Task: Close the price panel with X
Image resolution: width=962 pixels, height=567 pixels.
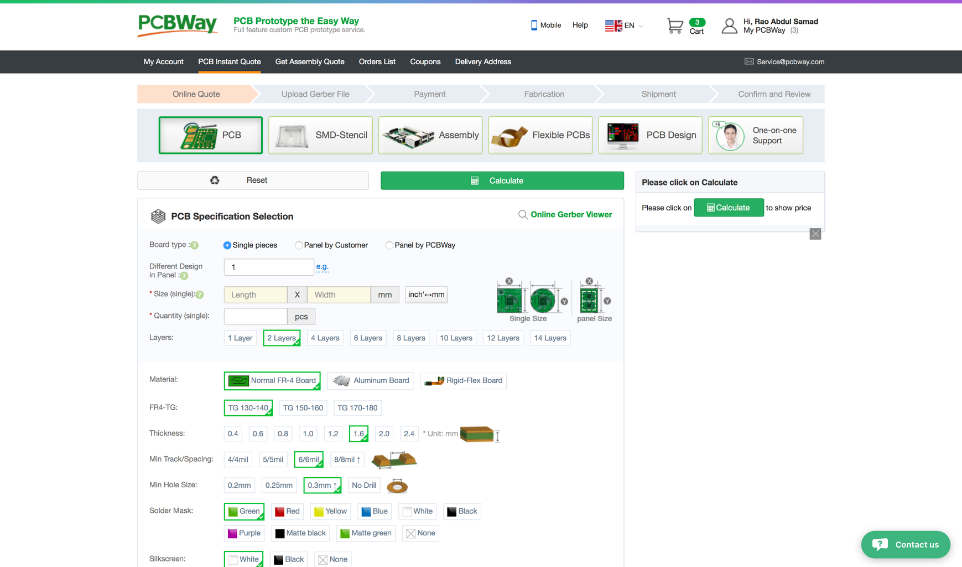Action: [815, 234]
